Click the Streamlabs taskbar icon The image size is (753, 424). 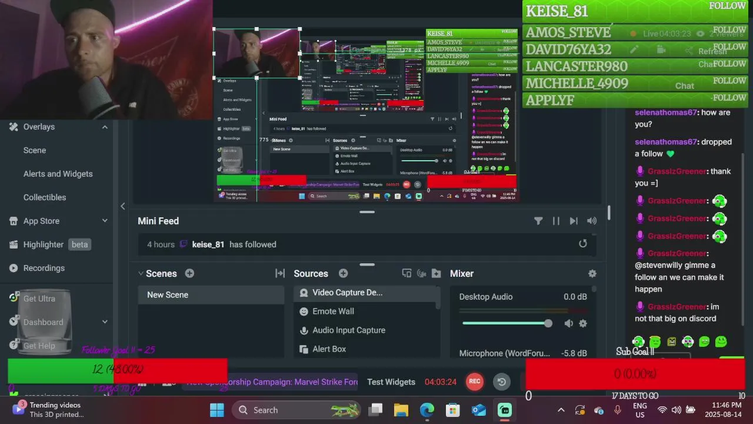[x=505, y=410]
